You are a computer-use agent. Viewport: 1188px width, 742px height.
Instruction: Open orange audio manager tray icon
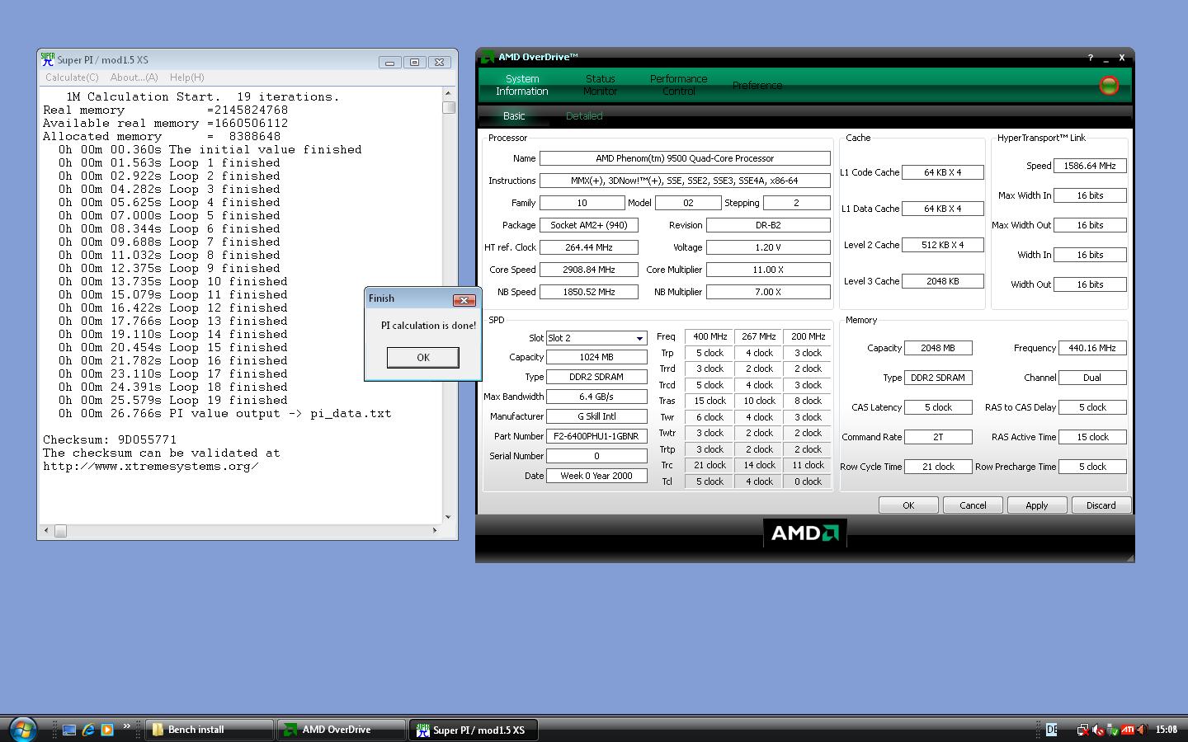tap(1142, 730)
